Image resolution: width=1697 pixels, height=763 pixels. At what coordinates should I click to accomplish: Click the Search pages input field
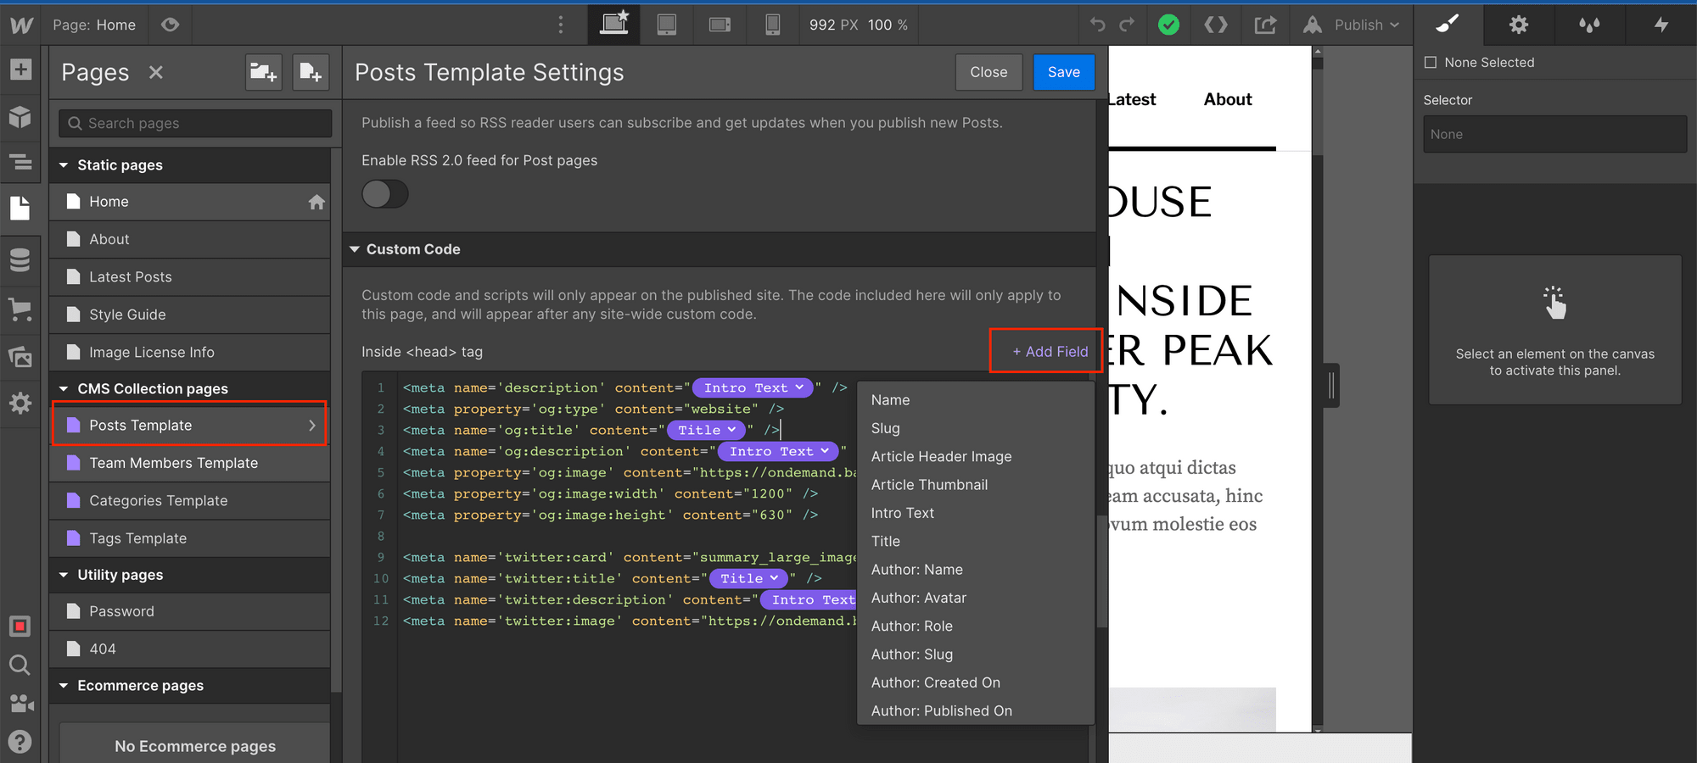(x=193, y=123)
